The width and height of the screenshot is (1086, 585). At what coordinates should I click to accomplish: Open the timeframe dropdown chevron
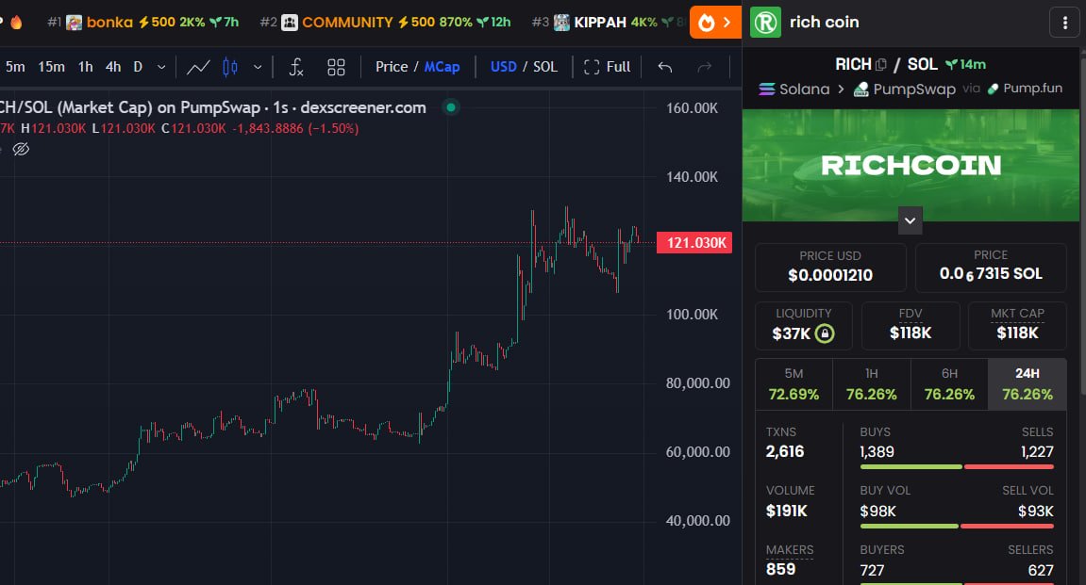(161, 67)
